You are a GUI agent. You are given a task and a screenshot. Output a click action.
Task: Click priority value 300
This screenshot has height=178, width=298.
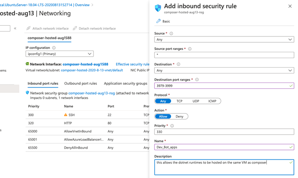click(31, 115)
